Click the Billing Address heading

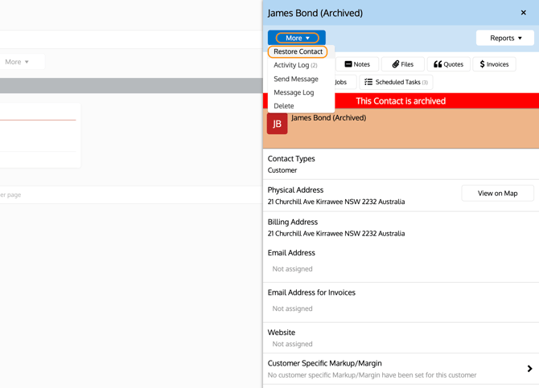click(293, 222)
